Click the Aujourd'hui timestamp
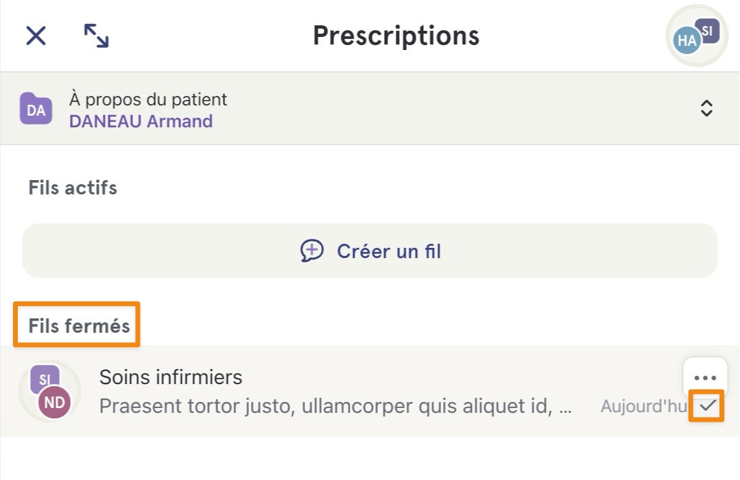The image size is (740, 480). pos(644,406)
